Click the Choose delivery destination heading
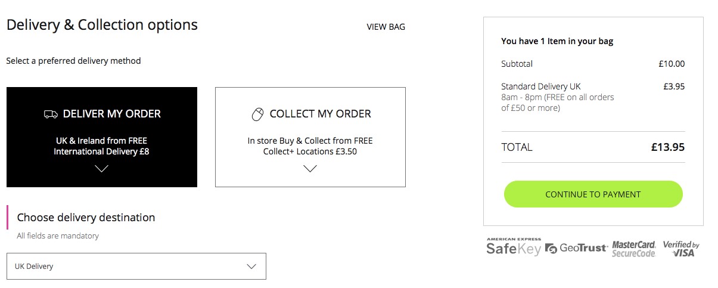 tap(86, 218)
